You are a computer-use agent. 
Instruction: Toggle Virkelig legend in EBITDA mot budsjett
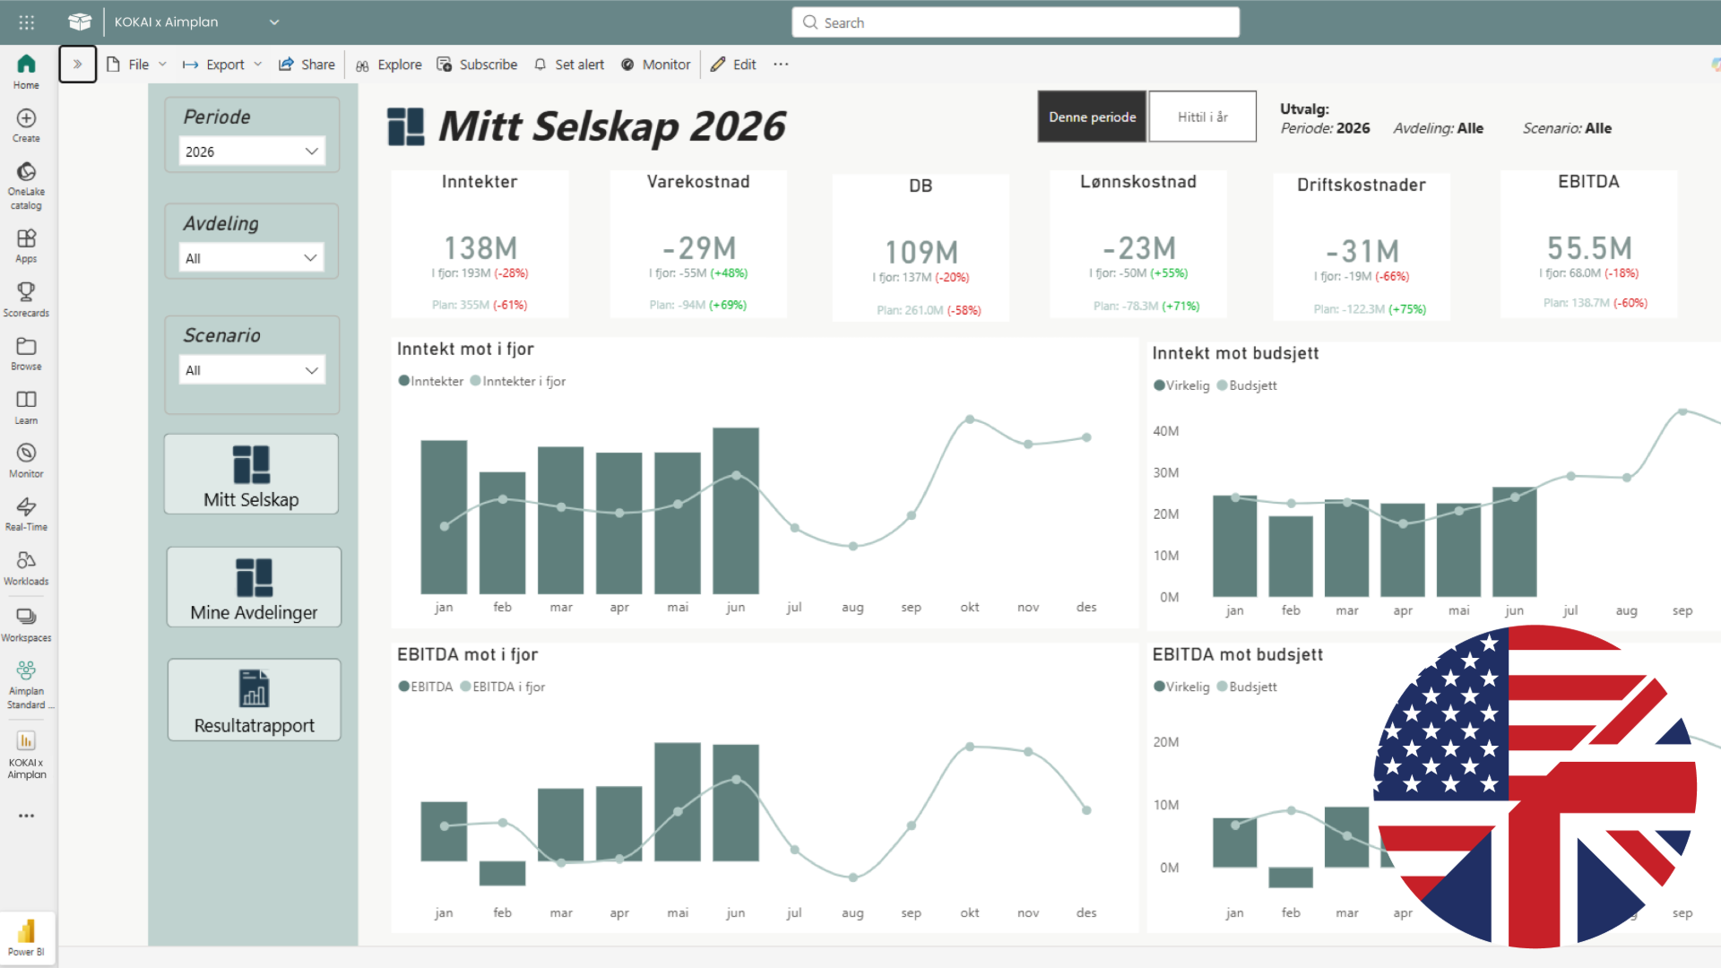click(1181, 687)
